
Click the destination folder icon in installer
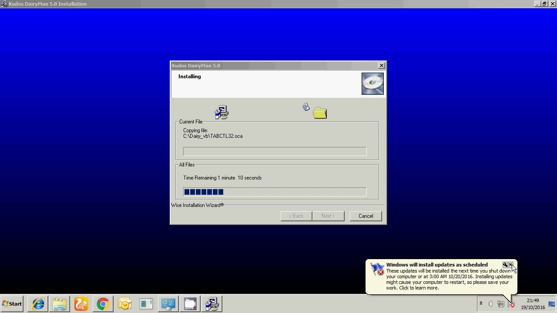point(320,113)
